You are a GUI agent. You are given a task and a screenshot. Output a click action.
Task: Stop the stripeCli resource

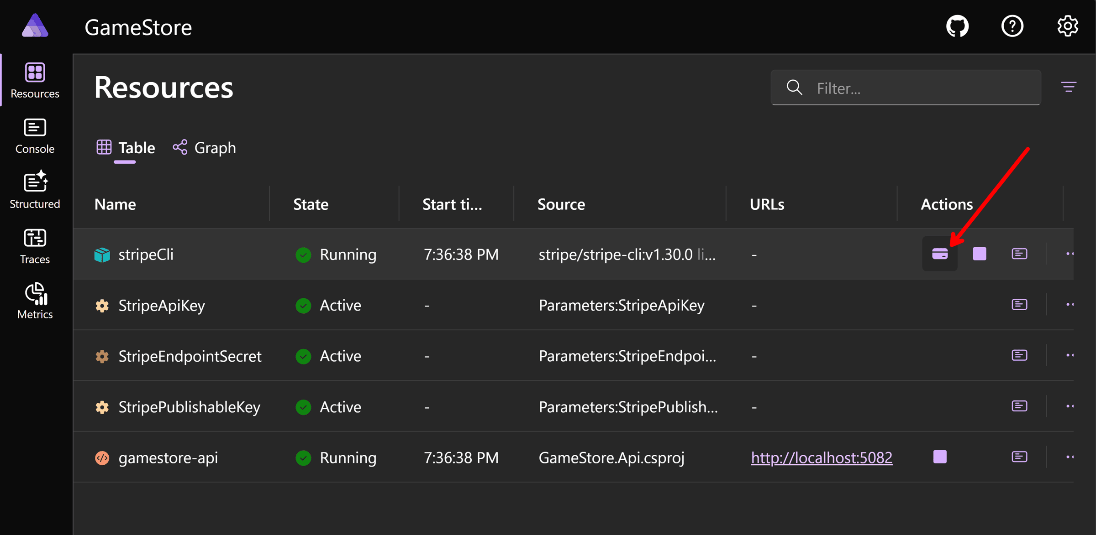click(x=980, y=254)
